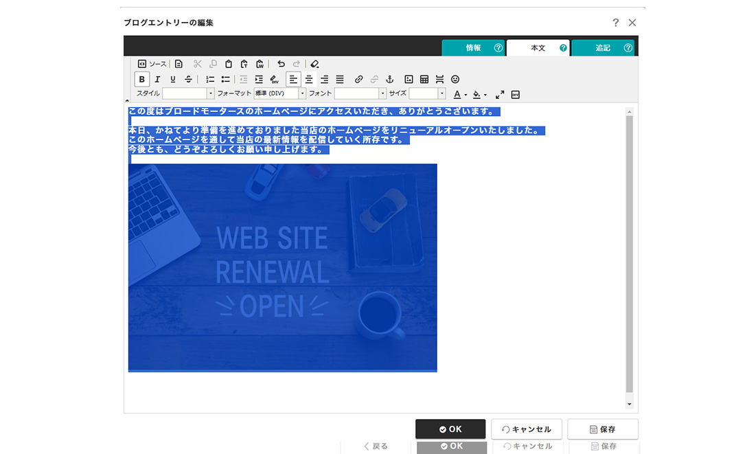Toggle italic text style
The width and height of the screenshot is (747, 454).
click(x=157, y=80)
